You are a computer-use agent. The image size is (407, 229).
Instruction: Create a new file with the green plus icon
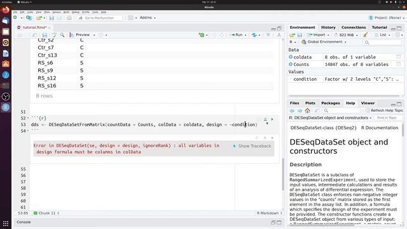coord(15,18)
